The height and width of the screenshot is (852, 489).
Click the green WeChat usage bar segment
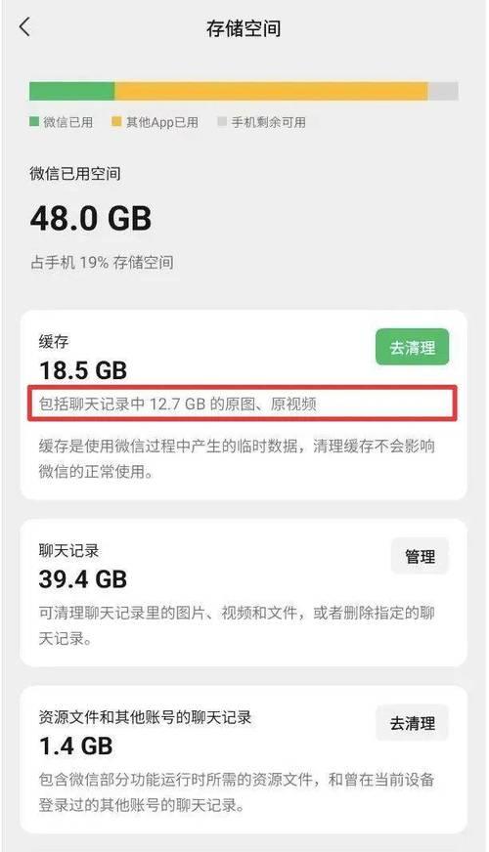click(x=71, y=91)
